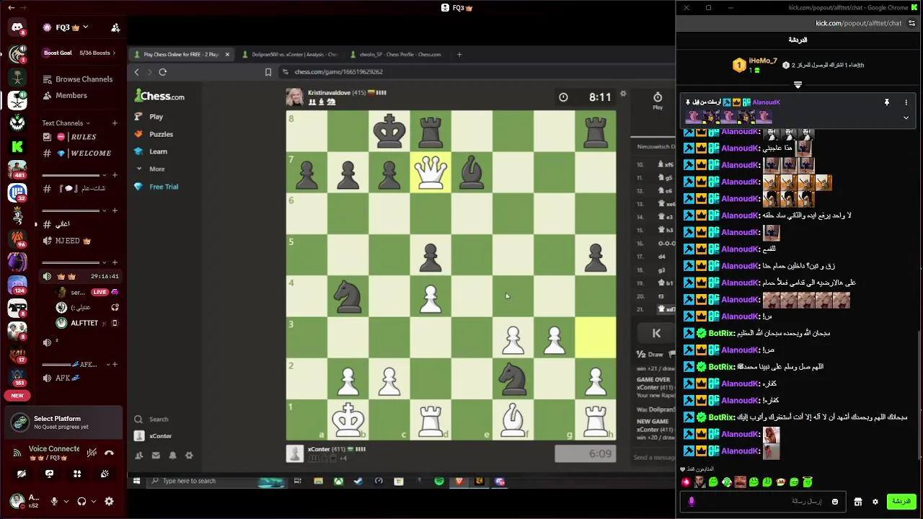The width and height of the screenshot is (923, 519).
Task: Open Puzzles in Chess.com sidebar
Action: (x=154, y=134)
